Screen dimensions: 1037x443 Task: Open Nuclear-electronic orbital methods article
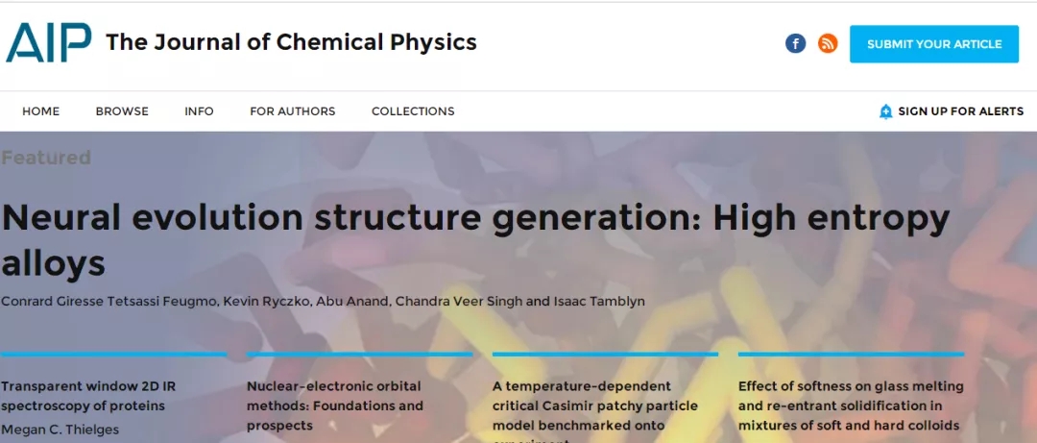pos(334,405)
